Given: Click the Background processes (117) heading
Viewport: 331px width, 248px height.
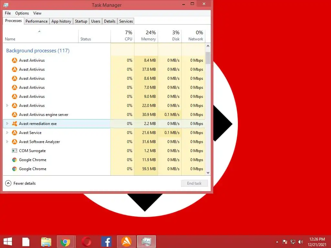Looking at the screenshot, I should [x=38, y=51].
